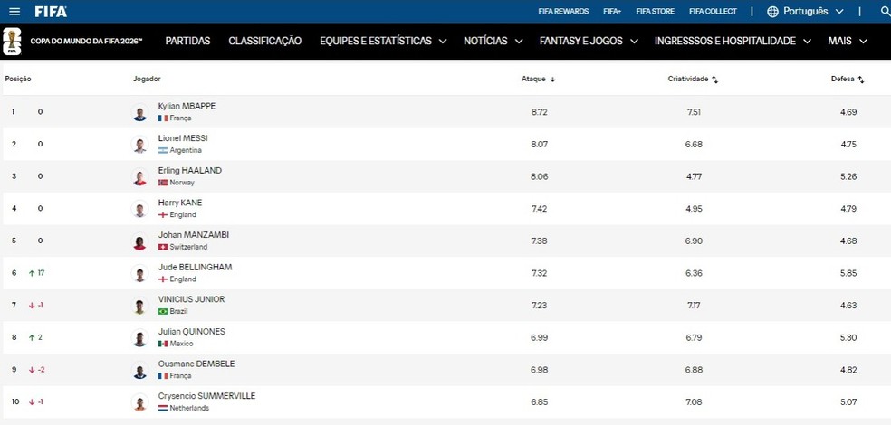Screen dimensions: 891x425
Task: Open the Classificação tab
Action: (264, 41)
